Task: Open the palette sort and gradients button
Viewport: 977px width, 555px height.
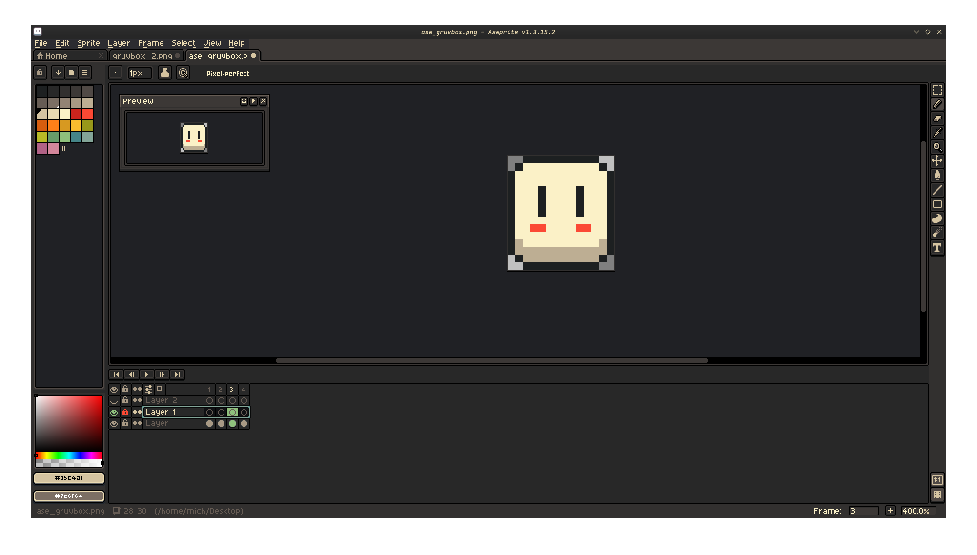Action: (x=58, y=72)
